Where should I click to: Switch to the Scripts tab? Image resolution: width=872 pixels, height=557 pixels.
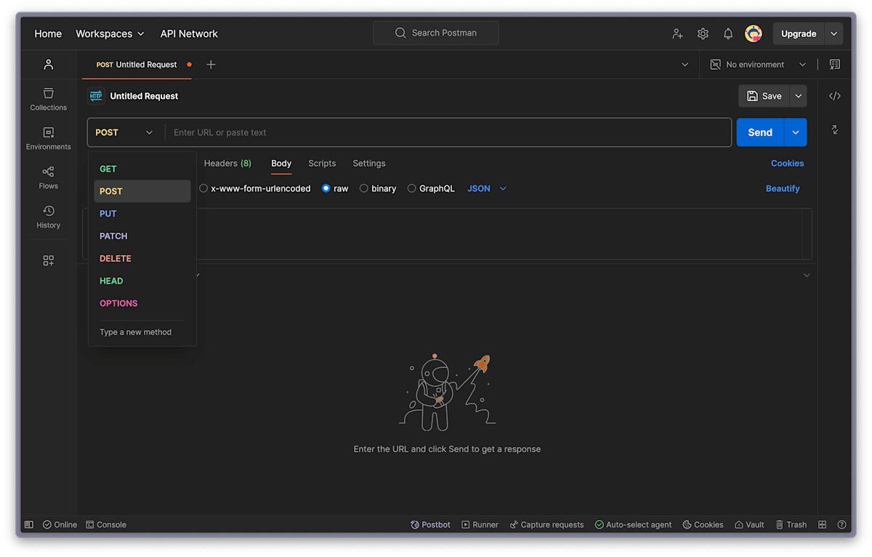click(x=322, y=164)
